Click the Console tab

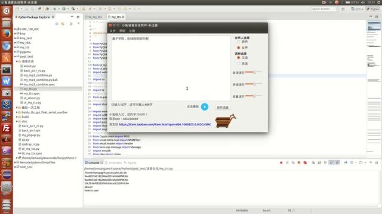coord(94,163)
